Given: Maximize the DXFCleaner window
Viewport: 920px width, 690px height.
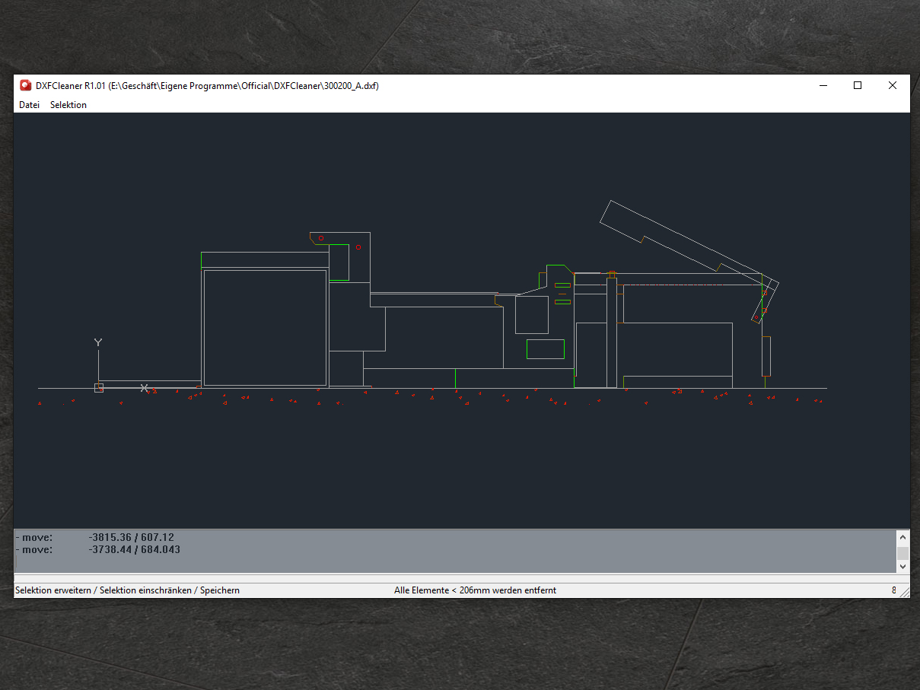Looking at the screenshot, I should (858, 85).
